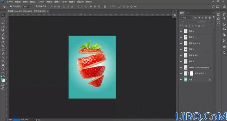Close the open document tab
Screen dimensions: 227x121
(47, 11)
